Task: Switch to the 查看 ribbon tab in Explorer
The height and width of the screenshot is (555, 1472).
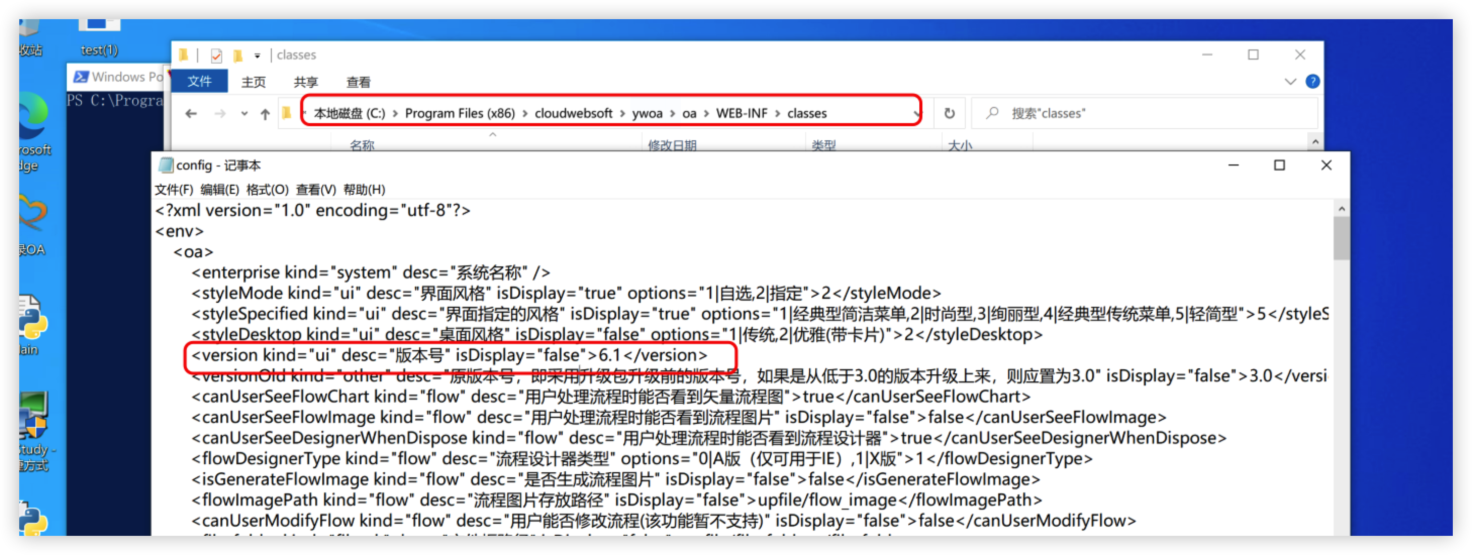Action: point(358,82)
